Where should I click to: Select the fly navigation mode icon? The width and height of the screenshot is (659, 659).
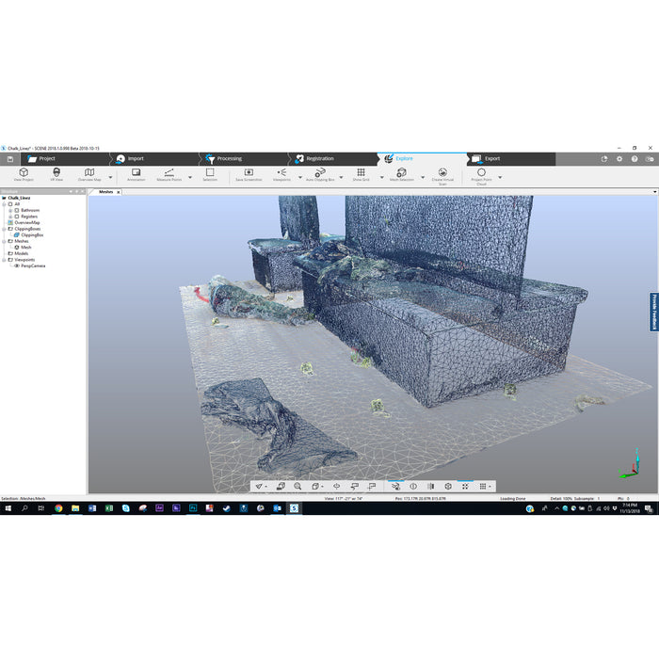[x=259, y=487]
